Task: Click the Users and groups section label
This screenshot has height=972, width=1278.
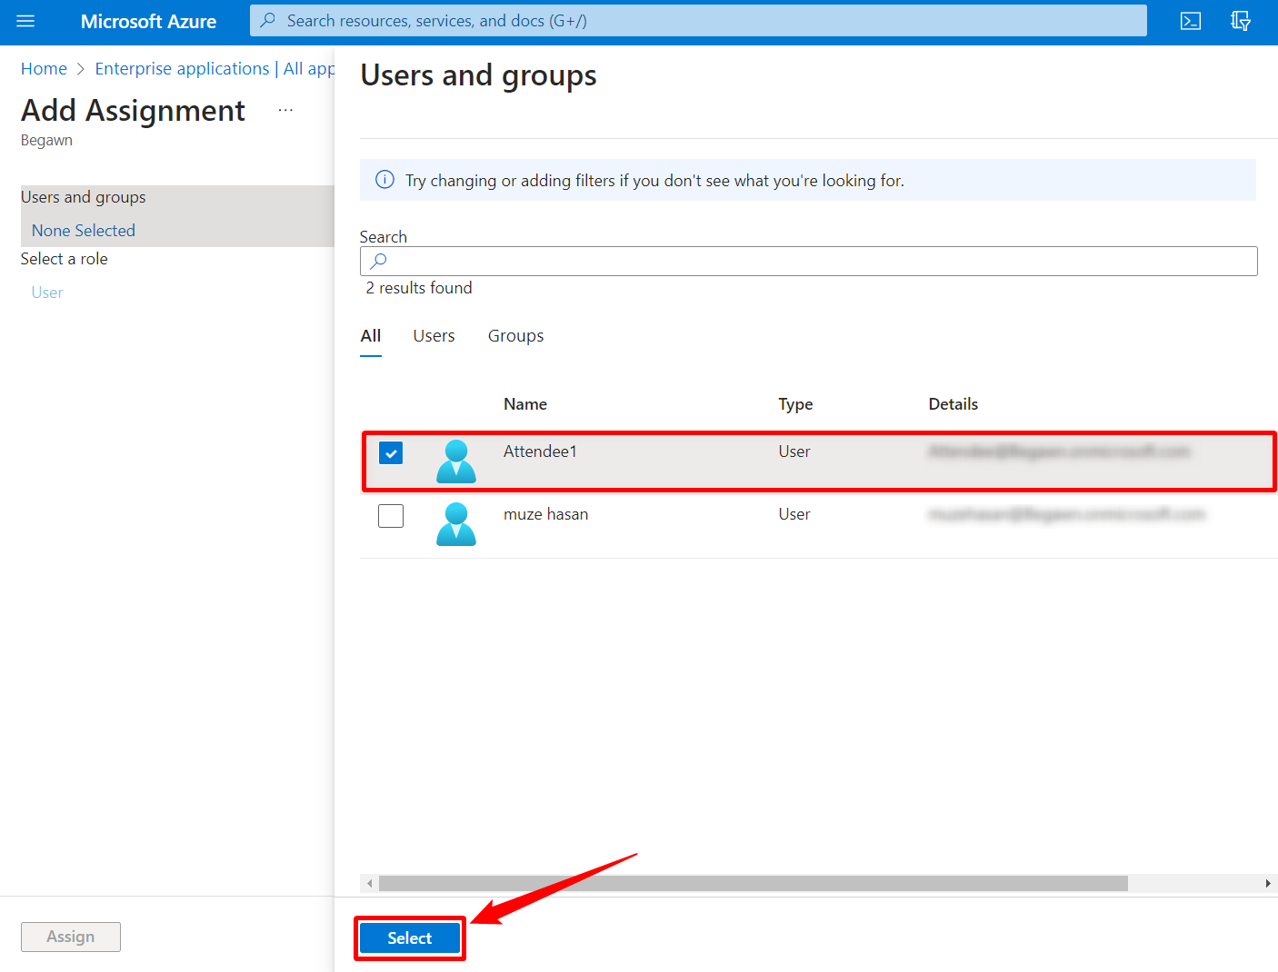Action: pyautogui.click(x=84, y=197)
